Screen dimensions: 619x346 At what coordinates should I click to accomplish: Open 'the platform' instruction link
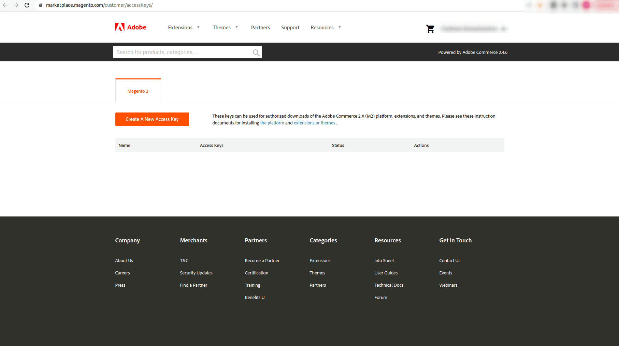click(272, 123)
